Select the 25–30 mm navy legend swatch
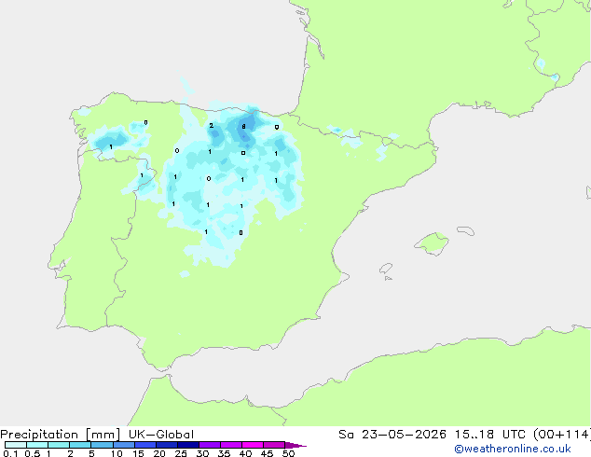Image resolution: width=591 pixels, height=457 pixels. (x=187, y=445)
